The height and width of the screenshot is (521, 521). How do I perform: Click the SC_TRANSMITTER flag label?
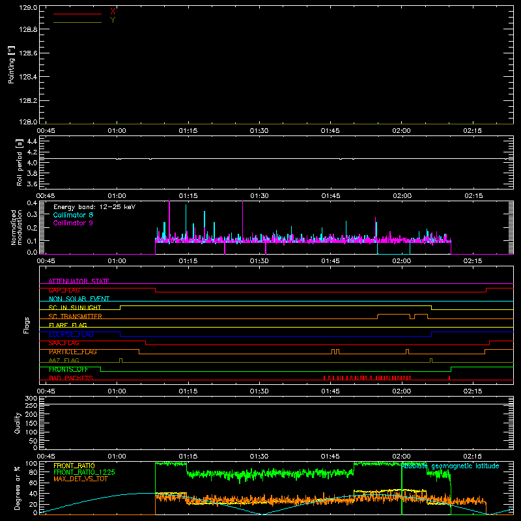click(x=76, y=317)
